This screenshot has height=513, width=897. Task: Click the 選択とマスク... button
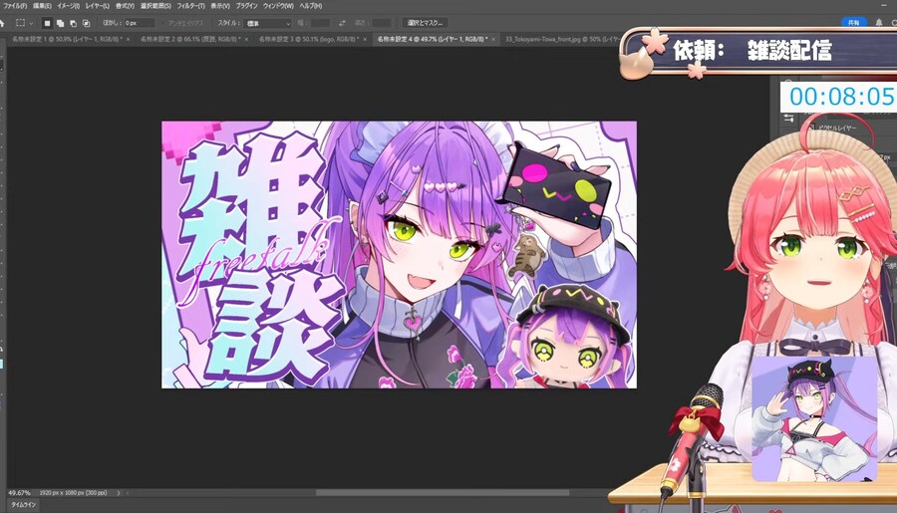pos(425,23)
